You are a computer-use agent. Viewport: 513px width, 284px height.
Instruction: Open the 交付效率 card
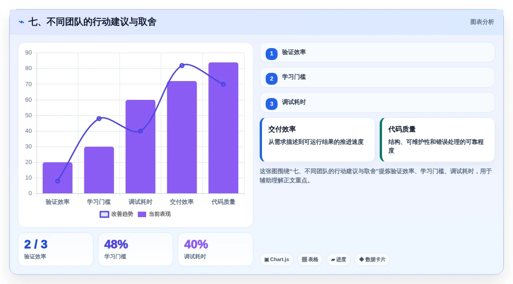click(317, 140)
